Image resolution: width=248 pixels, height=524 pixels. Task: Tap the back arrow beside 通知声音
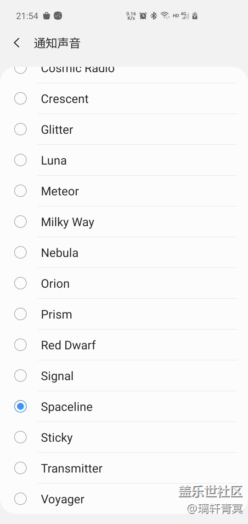[17, 43]
